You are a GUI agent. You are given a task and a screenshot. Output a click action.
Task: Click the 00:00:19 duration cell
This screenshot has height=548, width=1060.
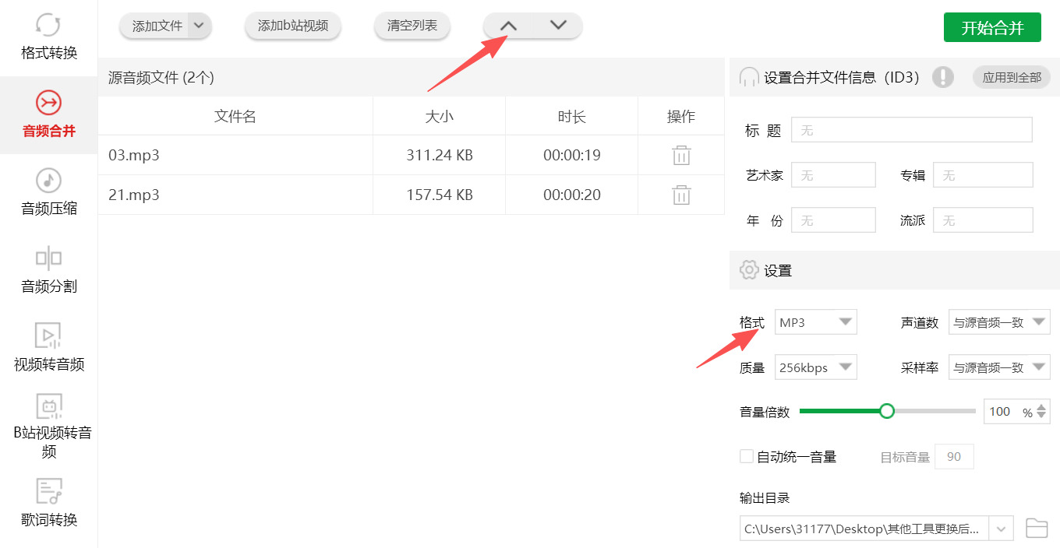(572, 155)
